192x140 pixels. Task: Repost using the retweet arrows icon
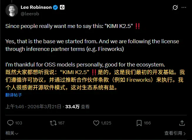point(53,123)
